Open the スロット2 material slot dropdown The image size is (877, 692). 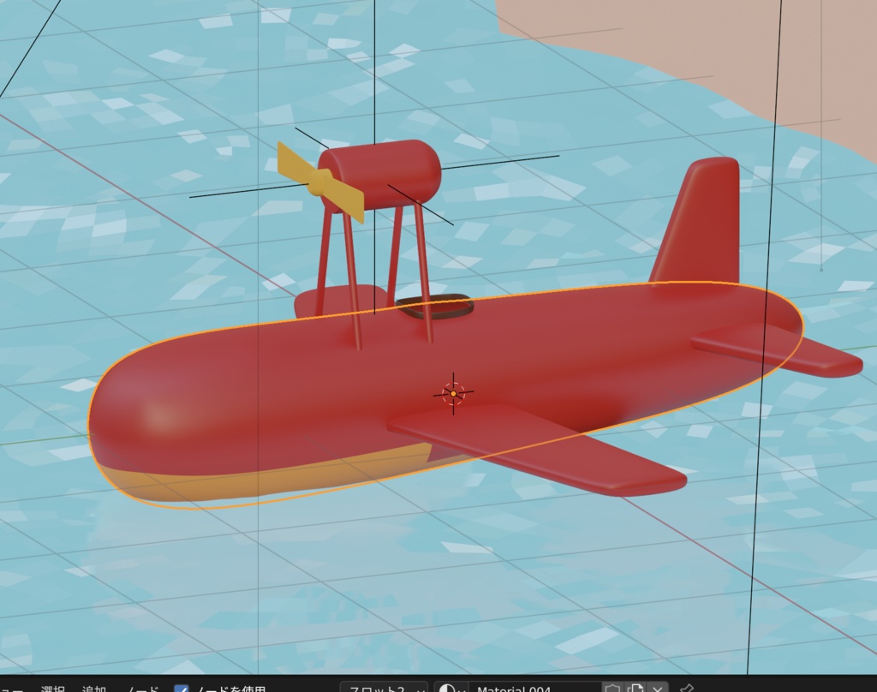tap(385, 688)
